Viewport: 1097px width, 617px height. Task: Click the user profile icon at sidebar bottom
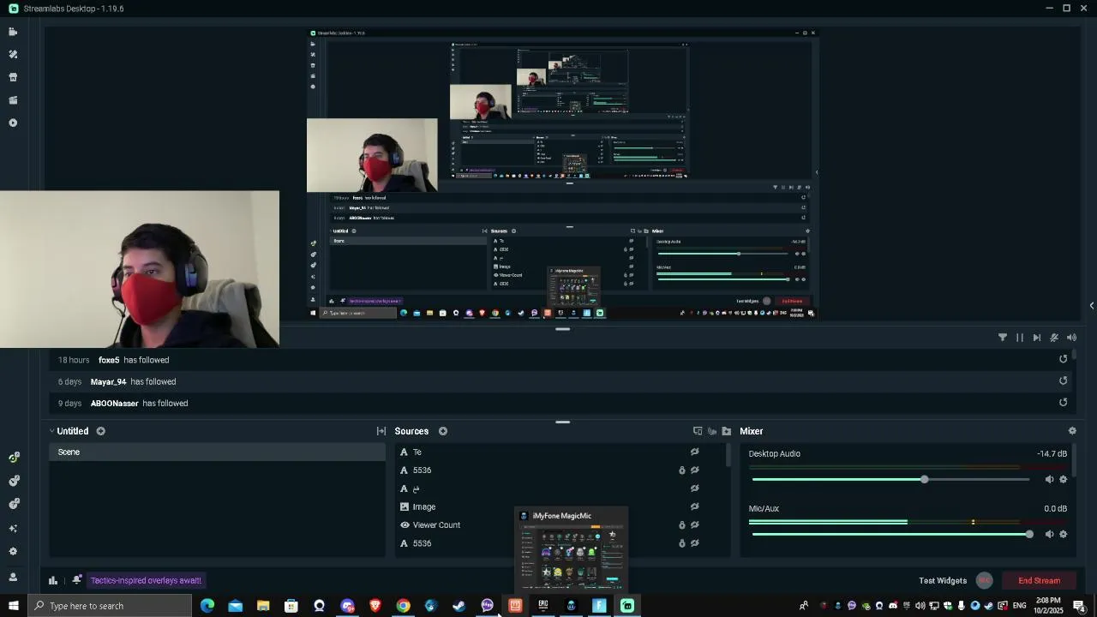pos(13,577)
